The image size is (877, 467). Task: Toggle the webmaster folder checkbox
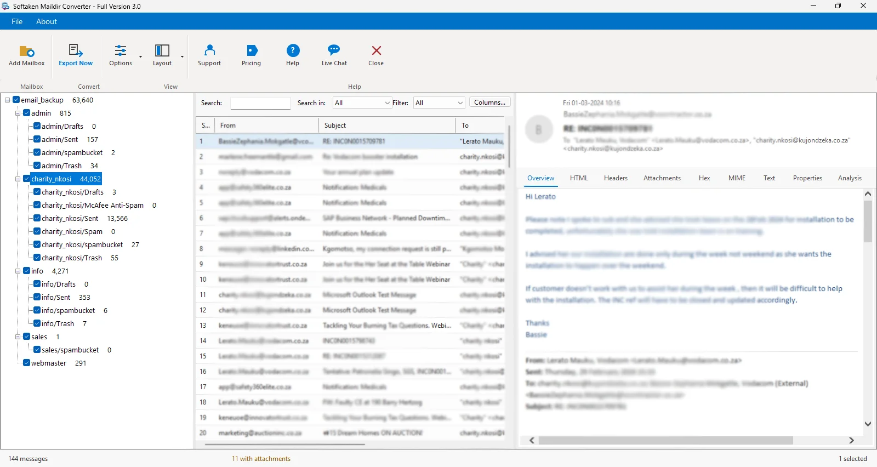(x=27, y=363)
